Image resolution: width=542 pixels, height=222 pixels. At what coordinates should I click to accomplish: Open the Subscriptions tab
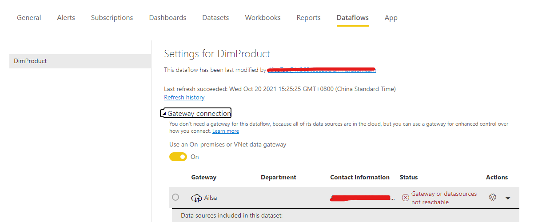coord(112,18)
